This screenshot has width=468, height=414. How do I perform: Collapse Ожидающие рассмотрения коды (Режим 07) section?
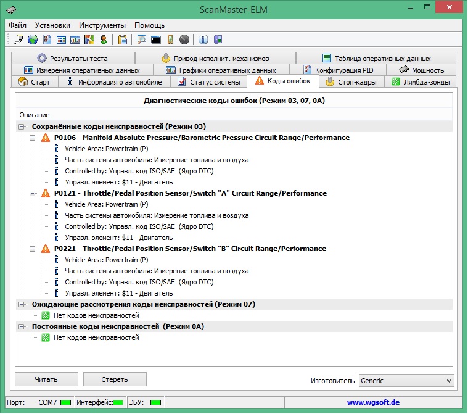click(x=21, y=304)
